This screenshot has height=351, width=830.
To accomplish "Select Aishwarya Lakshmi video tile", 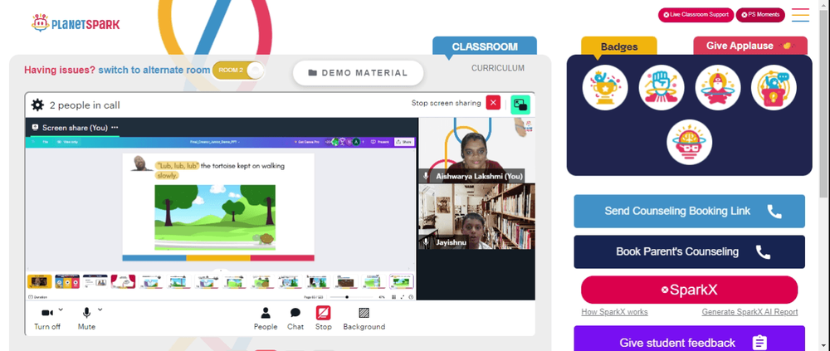I will 476,150.
